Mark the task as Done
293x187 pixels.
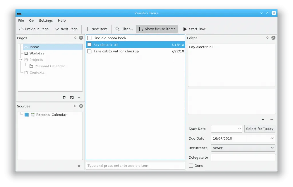coord(191,166)
